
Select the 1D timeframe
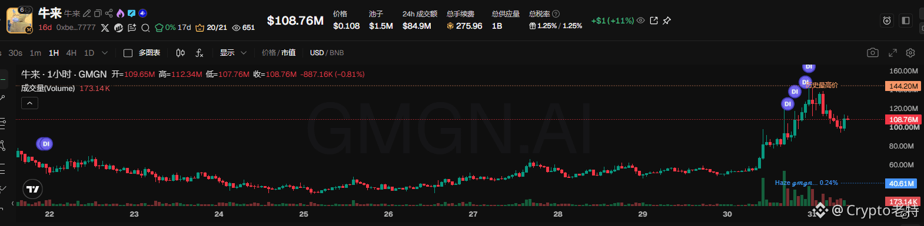(x=89, y=53)
